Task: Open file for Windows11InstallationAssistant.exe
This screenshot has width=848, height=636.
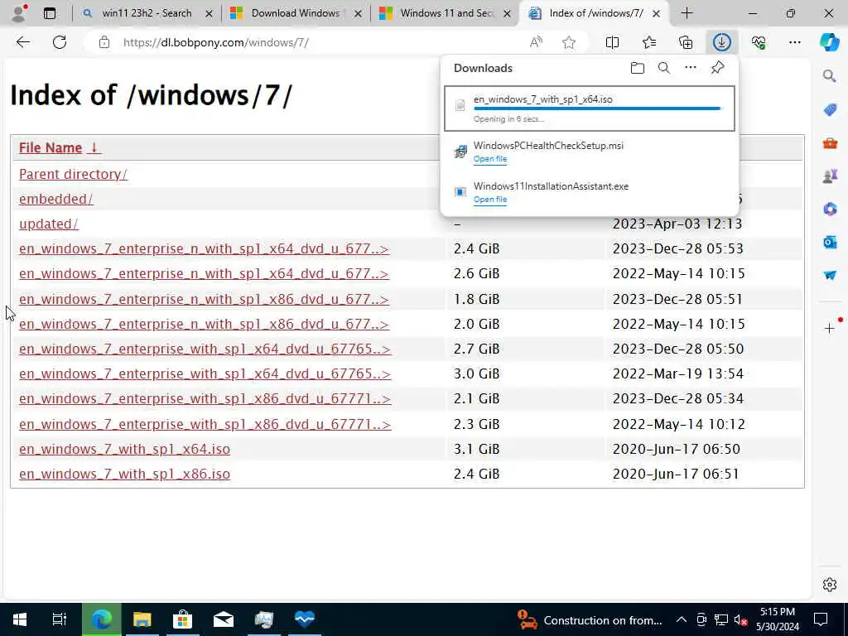Action: tap(490, 200)
